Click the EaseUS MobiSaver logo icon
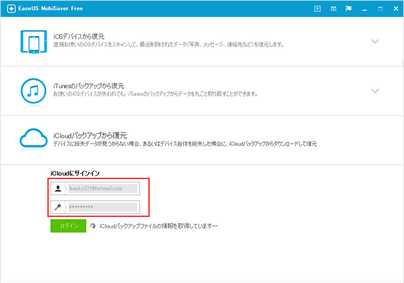The height and width of the screenshot is (283, 404). [11, 9]
